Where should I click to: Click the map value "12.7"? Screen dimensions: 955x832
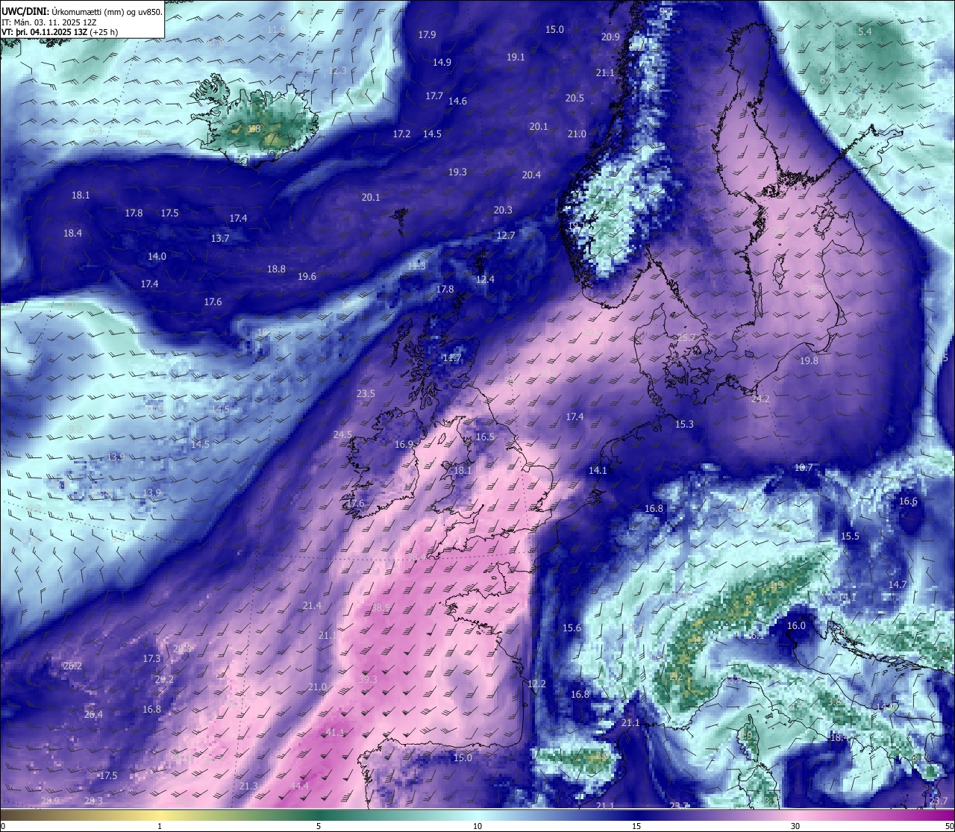(x=506, y=236)
